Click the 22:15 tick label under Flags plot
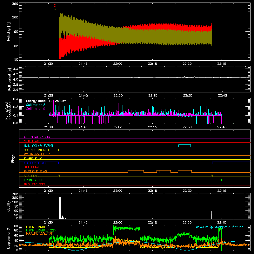Viewport: 254px width, 254px height. pos(152,191)
